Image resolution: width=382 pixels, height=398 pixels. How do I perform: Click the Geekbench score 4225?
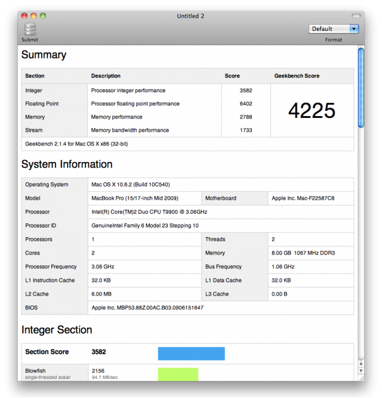coord(312,110)
